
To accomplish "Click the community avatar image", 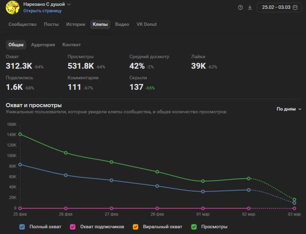I will click(x=12, y=7).
